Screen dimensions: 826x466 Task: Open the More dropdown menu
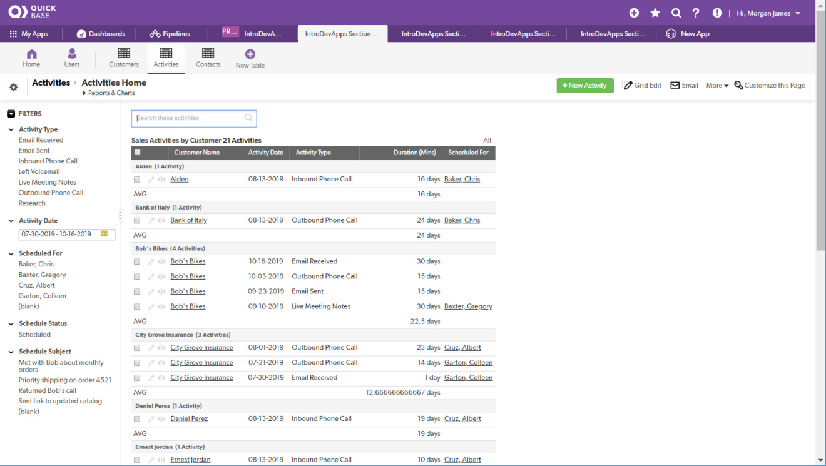pyautogui.click(x=717, y=86)
